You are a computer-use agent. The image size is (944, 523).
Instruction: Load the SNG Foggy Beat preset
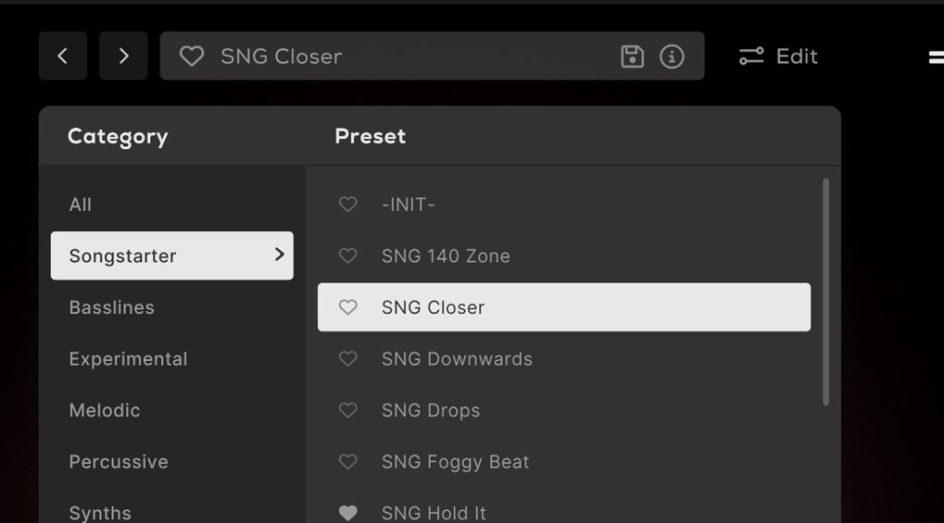(x=455, y=462)
